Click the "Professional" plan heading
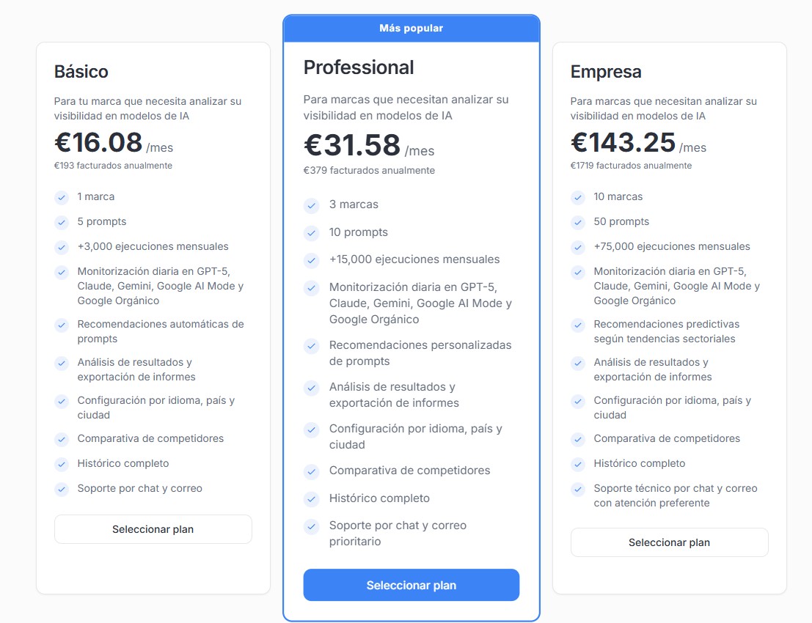 pos(359,67)
